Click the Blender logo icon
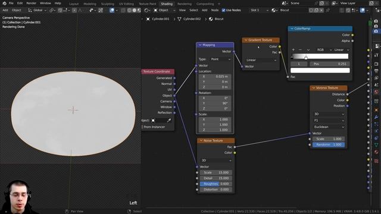Image resolution: width=381 pixels, height=214 pixels. coord(4,4)
